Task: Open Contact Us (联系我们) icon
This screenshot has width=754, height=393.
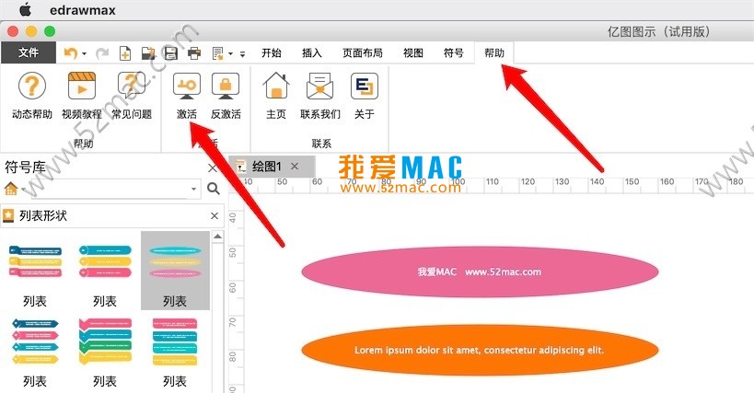Action: point(320,87)
